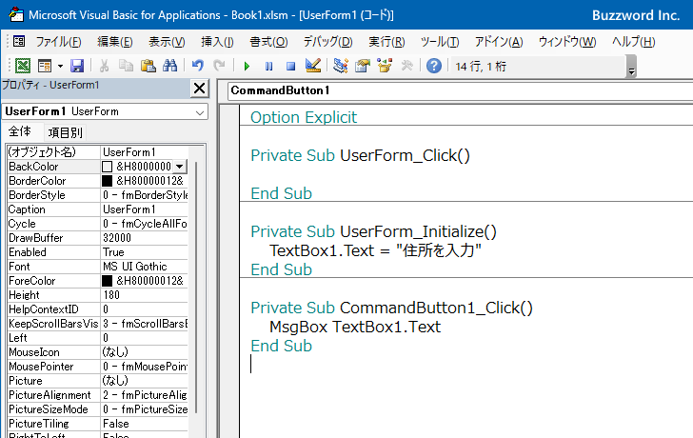The width and height of the screenshot is (693, 438).
Task: Switch to the 項目別 properties tab
Action: pos(65,132)
